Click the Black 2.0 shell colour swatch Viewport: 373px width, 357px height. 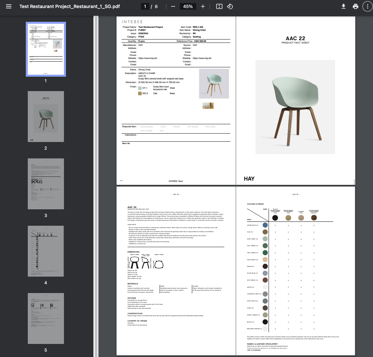[x=265, y=322]
